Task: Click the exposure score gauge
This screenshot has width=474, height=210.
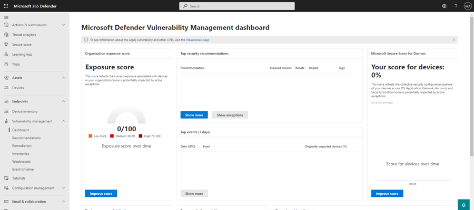Action: click(126, 115)
